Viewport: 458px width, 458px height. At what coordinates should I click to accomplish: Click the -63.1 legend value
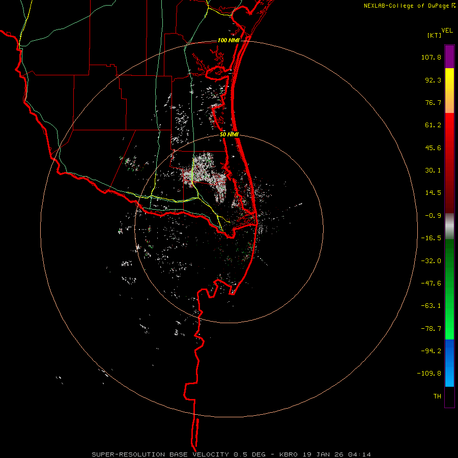point(431,306)
